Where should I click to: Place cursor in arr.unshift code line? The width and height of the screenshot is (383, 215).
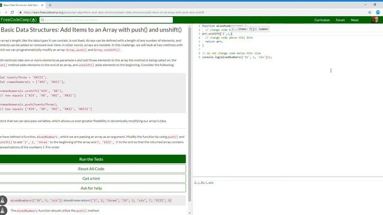coord(217,33)
